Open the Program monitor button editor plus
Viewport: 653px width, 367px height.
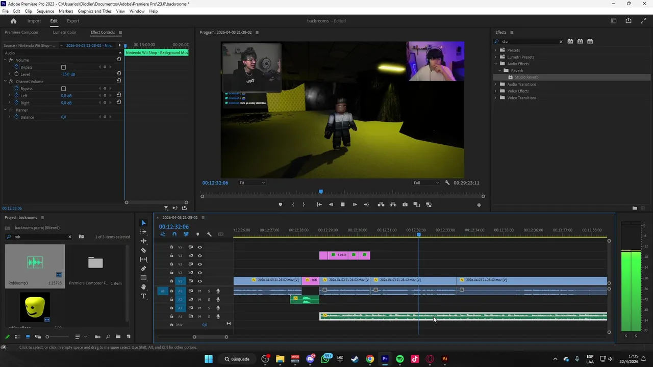coord(479,205)
